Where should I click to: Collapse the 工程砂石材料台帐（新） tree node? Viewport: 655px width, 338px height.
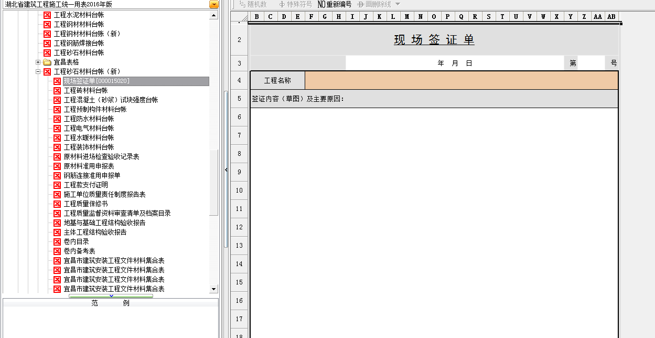[x=38, y=71]
